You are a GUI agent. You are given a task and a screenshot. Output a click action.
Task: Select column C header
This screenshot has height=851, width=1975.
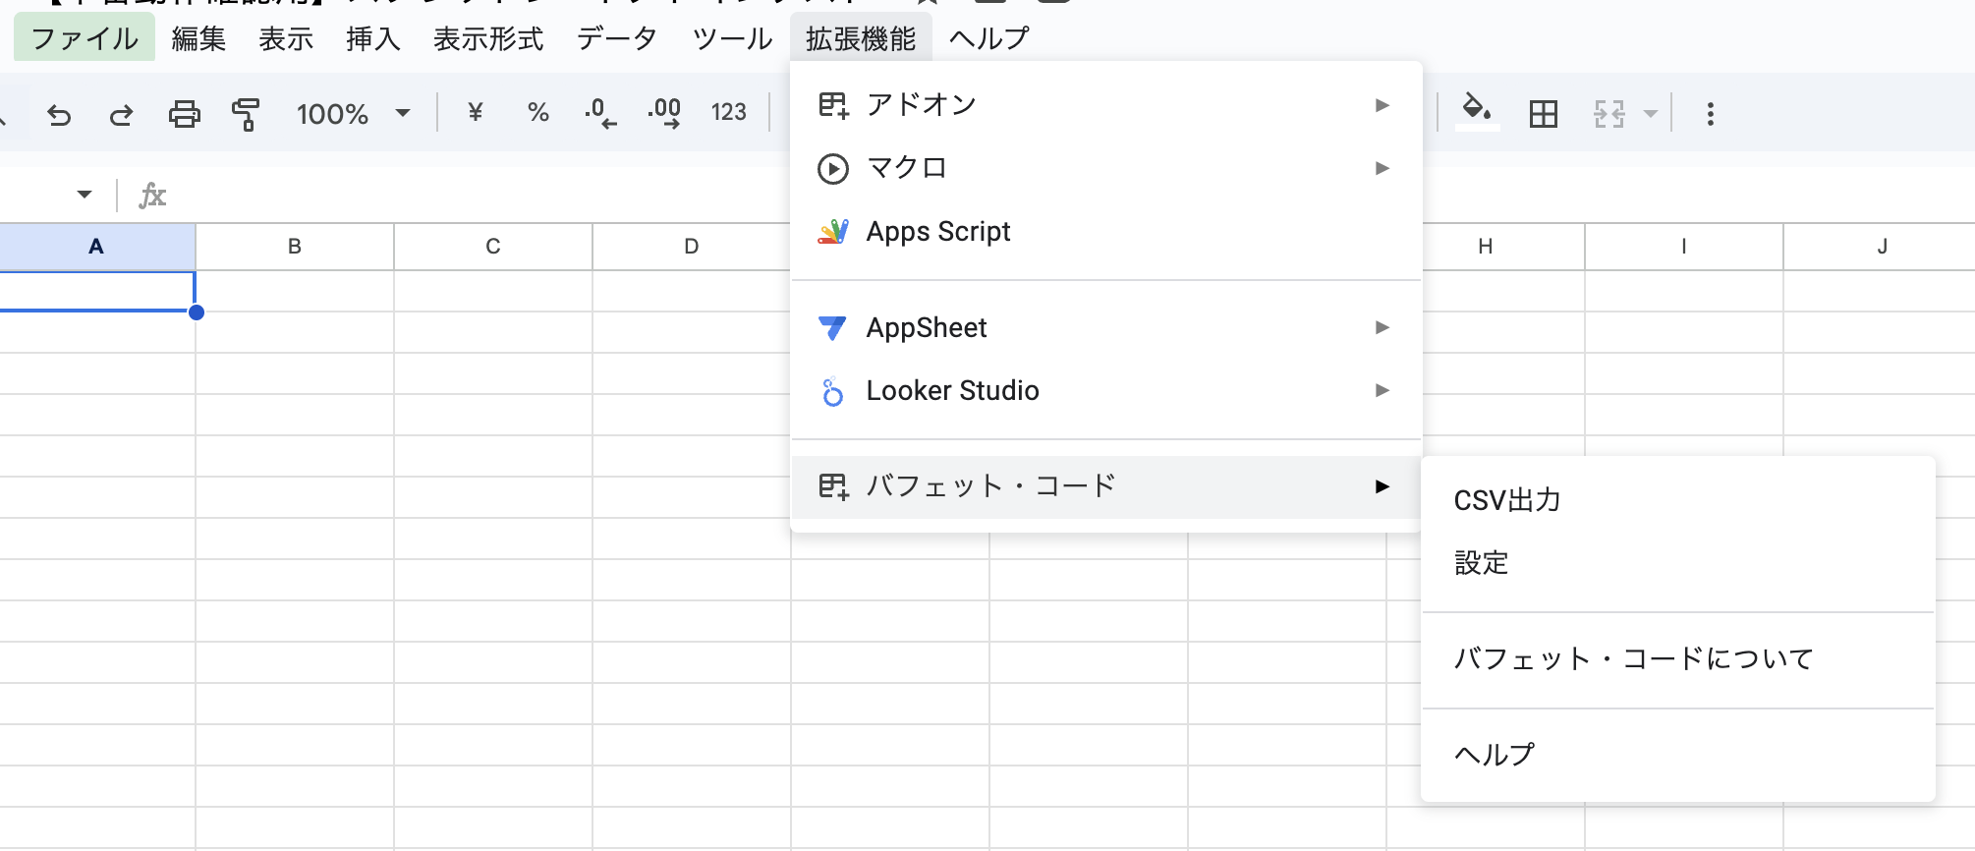(493, 247)
